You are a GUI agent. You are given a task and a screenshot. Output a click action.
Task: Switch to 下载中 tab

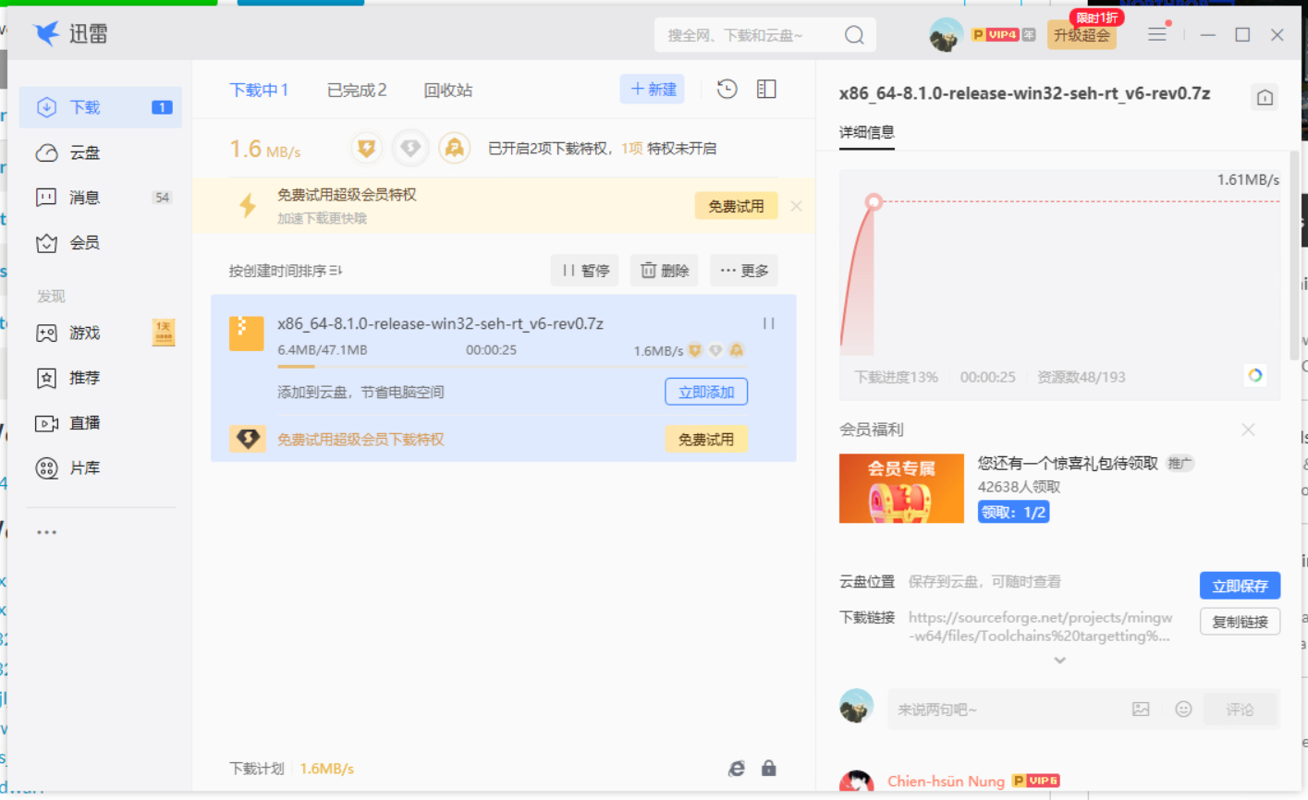coord(259,90)
